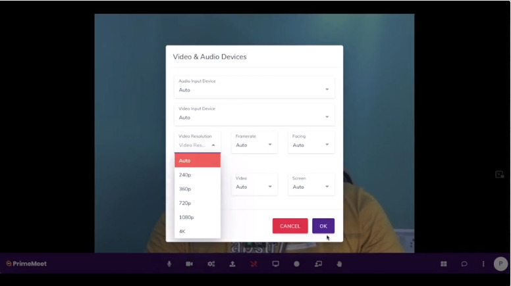This screenshot has height=286, width=511.
Task: Start screen sharing via monitor icon
Action: (x=276, y=264)
